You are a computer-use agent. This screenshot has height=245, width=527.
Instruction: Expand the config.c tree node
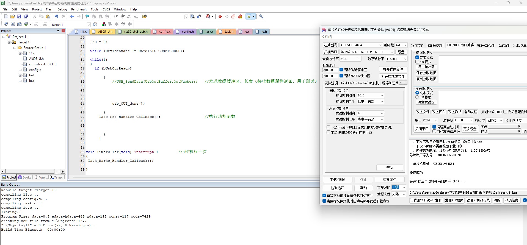pos(20,70)
